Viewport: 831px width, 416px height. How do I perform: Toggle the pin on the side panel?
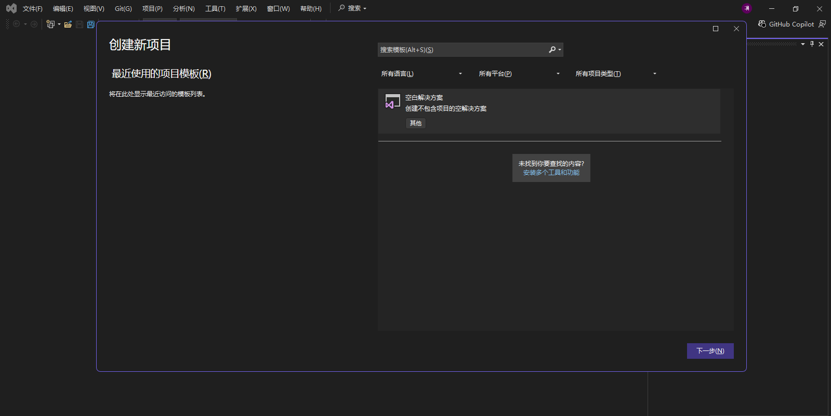click(x=812, y=44)
